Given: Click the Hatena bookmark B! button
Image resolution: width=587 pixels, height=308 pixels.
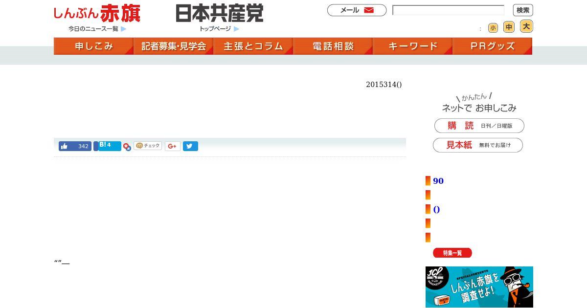Looking at the screenshot, I should pyautogui.click(x=110, y=146).
